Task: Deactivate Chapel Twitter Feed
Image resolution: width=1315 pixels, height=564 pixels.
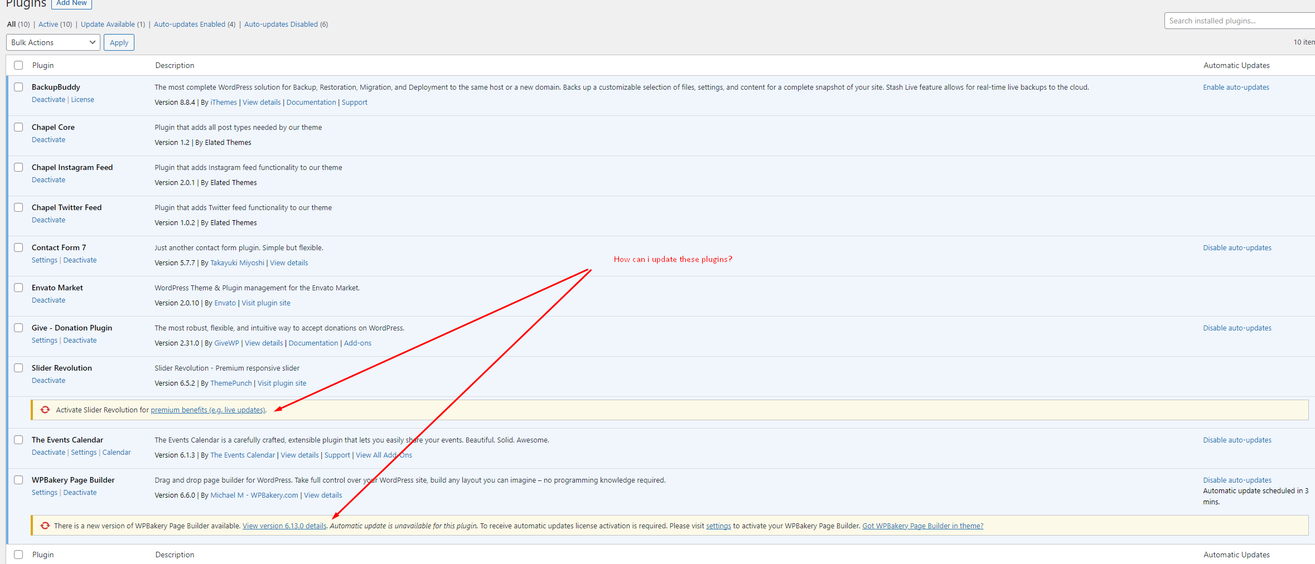Action: pos(49,220)
